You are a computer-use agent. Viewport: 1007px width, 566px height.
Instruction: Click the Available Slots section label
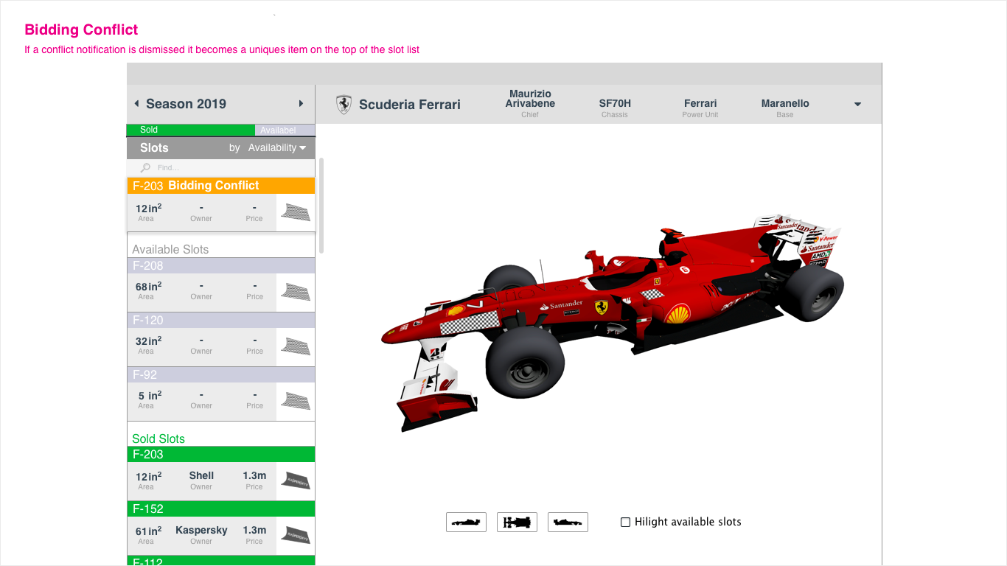point(170,249)
